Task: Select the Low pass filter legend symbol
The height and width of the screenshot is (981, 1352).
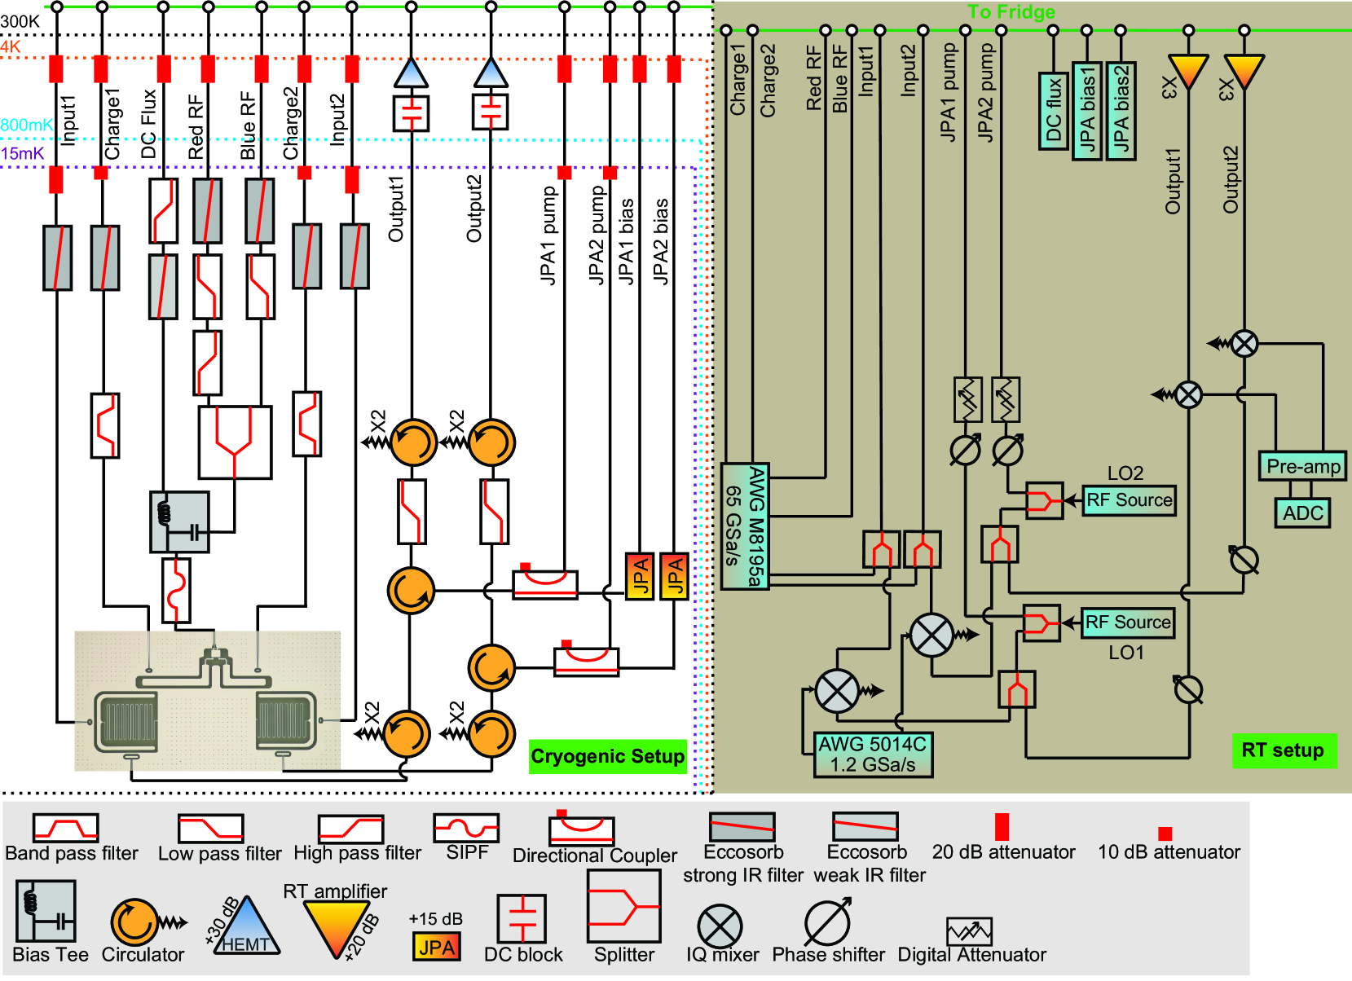Action: [x=211, y=828]
